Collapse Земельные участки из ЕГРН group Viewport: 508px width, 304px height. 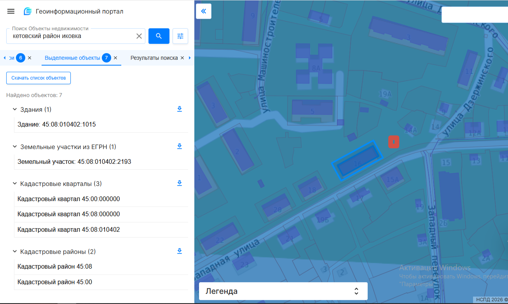pyautogui.click(x=15, y=147)
